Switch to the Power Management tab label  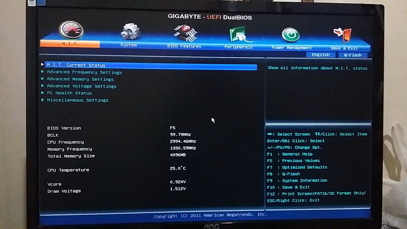click(292, 48)
